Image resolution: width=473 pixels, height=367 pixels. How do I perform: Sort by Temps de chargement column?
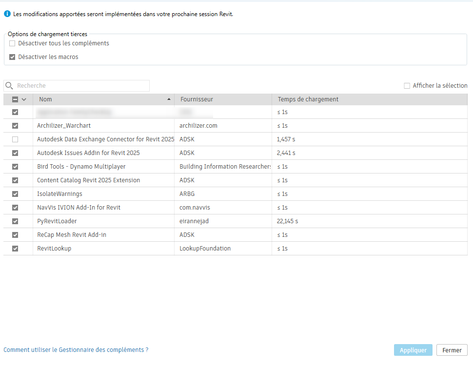[x=308, y=99]
